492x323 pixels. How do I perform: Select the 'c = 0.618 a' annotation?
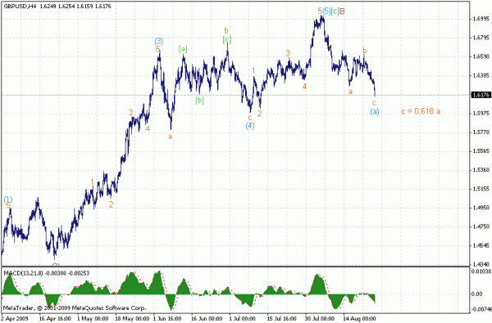click(x=421, y=111)
